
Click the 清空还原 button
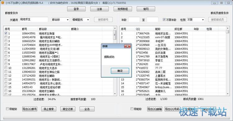point(68,109)
